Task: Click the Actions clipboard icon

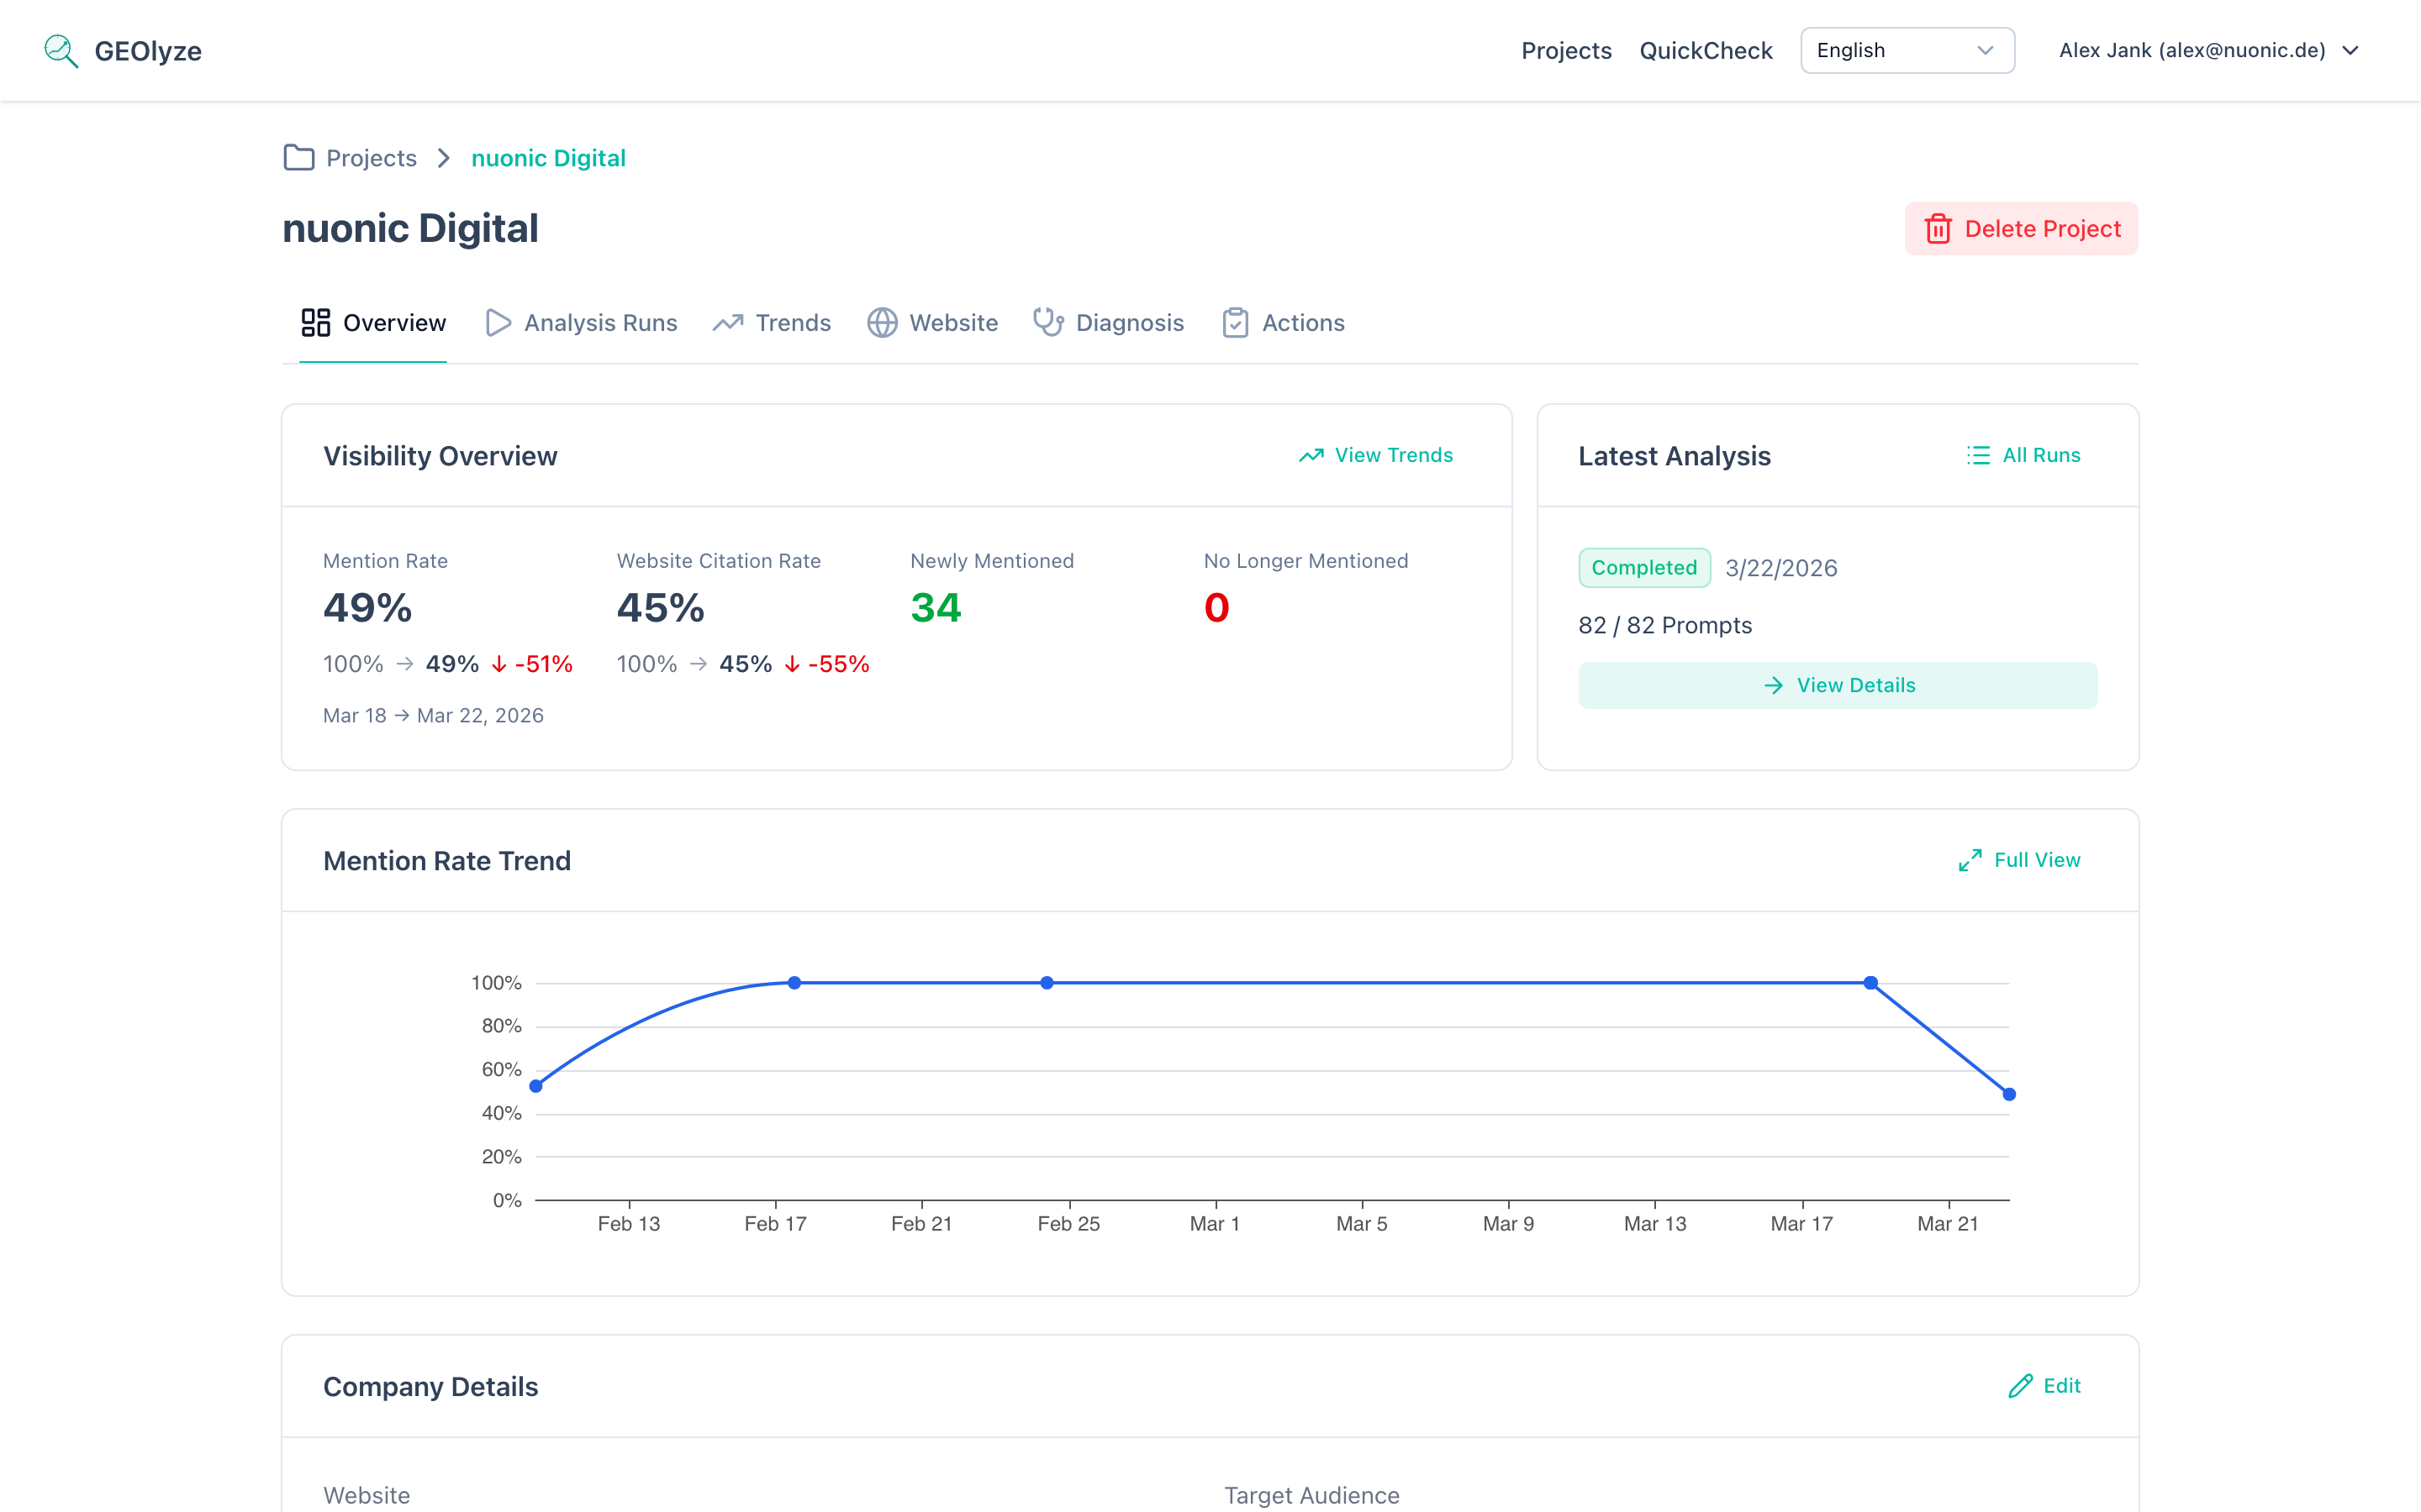Action: 1237,322
